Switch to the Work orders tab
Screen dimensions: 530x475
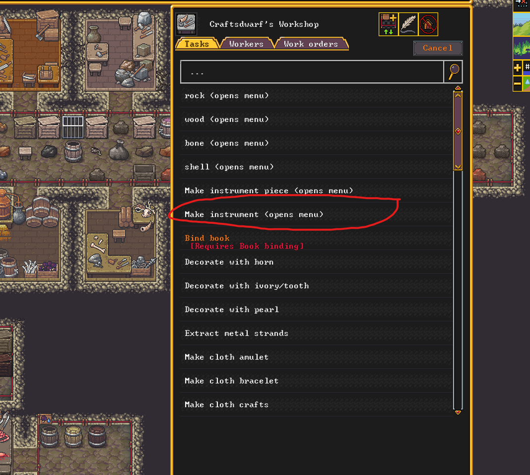(x=311, y=44)
